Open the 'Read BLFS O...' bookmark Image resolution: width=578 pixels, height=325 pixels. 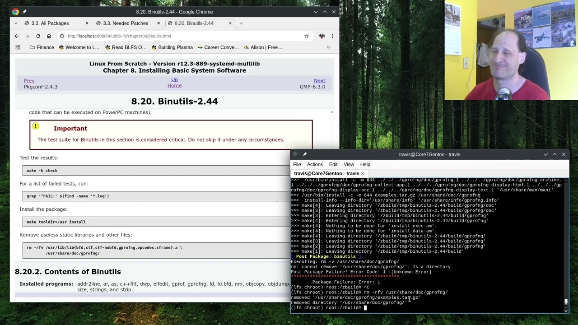pyautogui.click(x=125, y=47)
